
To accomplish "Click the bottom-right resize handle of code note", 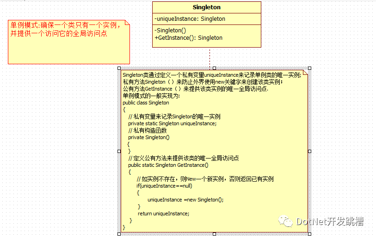I will point(309,234).
